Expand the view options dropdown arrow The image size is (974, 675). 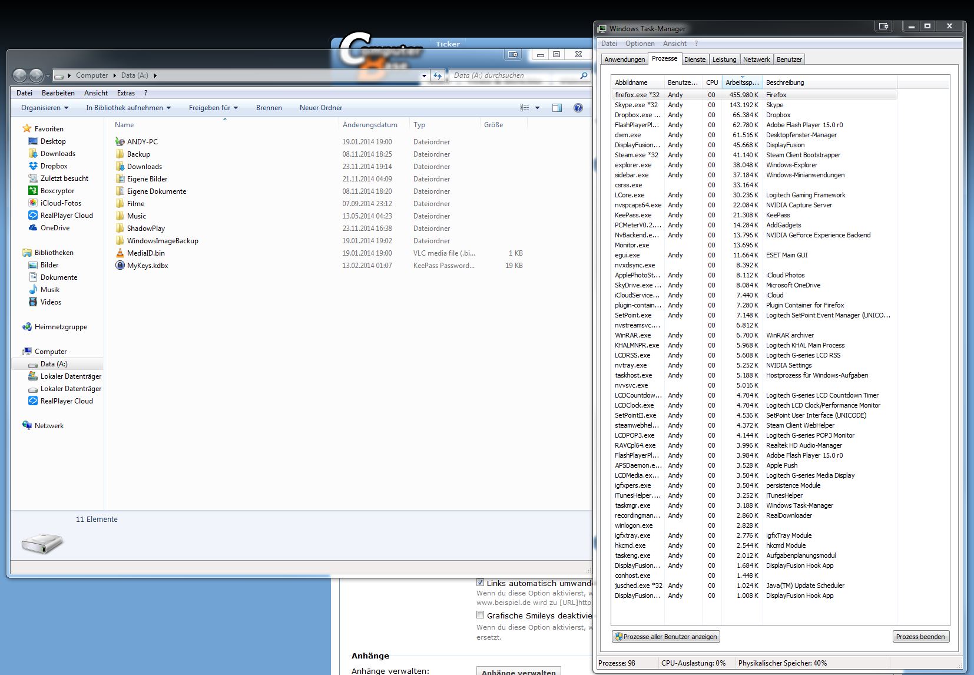coord(537,108)
